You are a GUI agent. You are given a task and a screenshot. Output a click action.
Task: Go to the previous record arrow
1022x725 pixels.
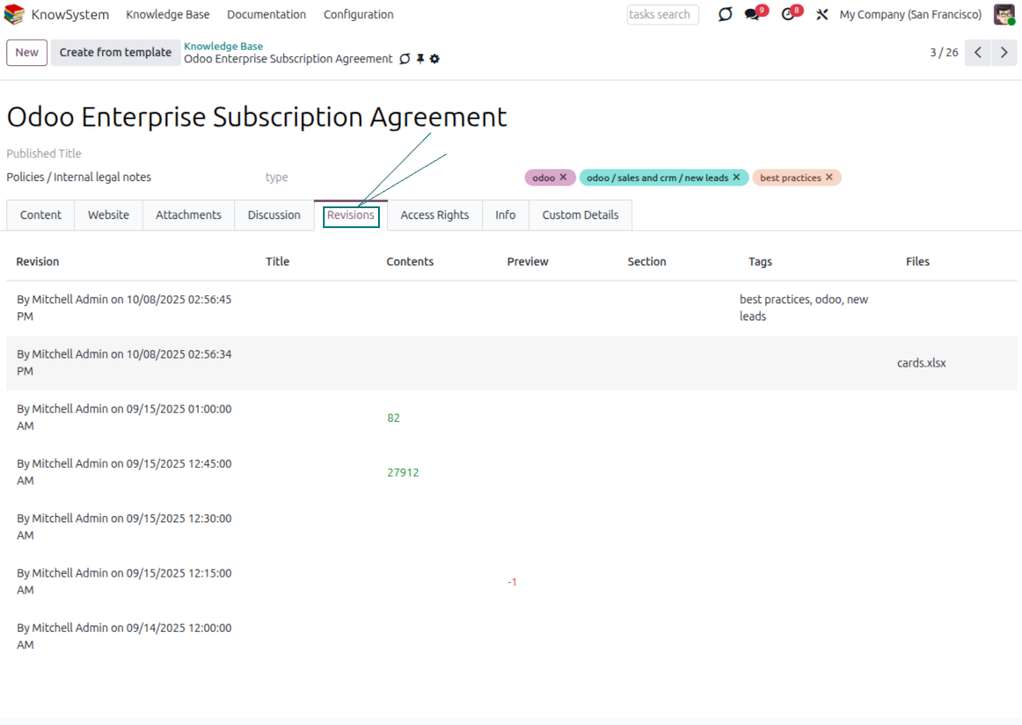coord(978,52)
